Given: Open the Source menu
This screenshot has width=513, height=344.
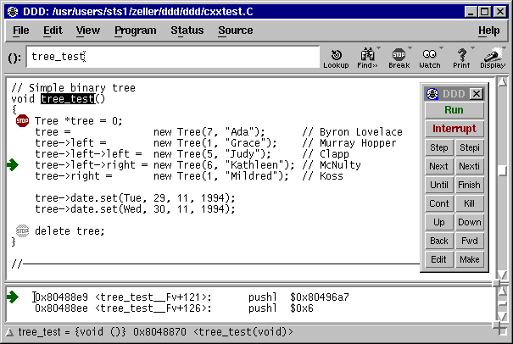Looking at the screenshot, I should (236, 31).
